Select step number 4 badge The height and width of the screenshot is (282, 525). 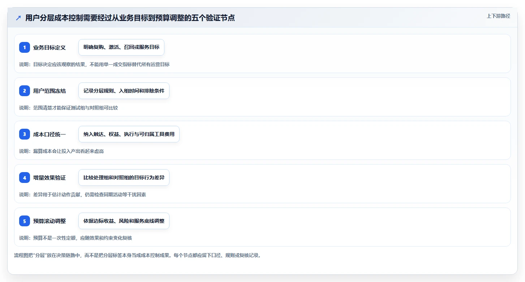click(25, 178)
